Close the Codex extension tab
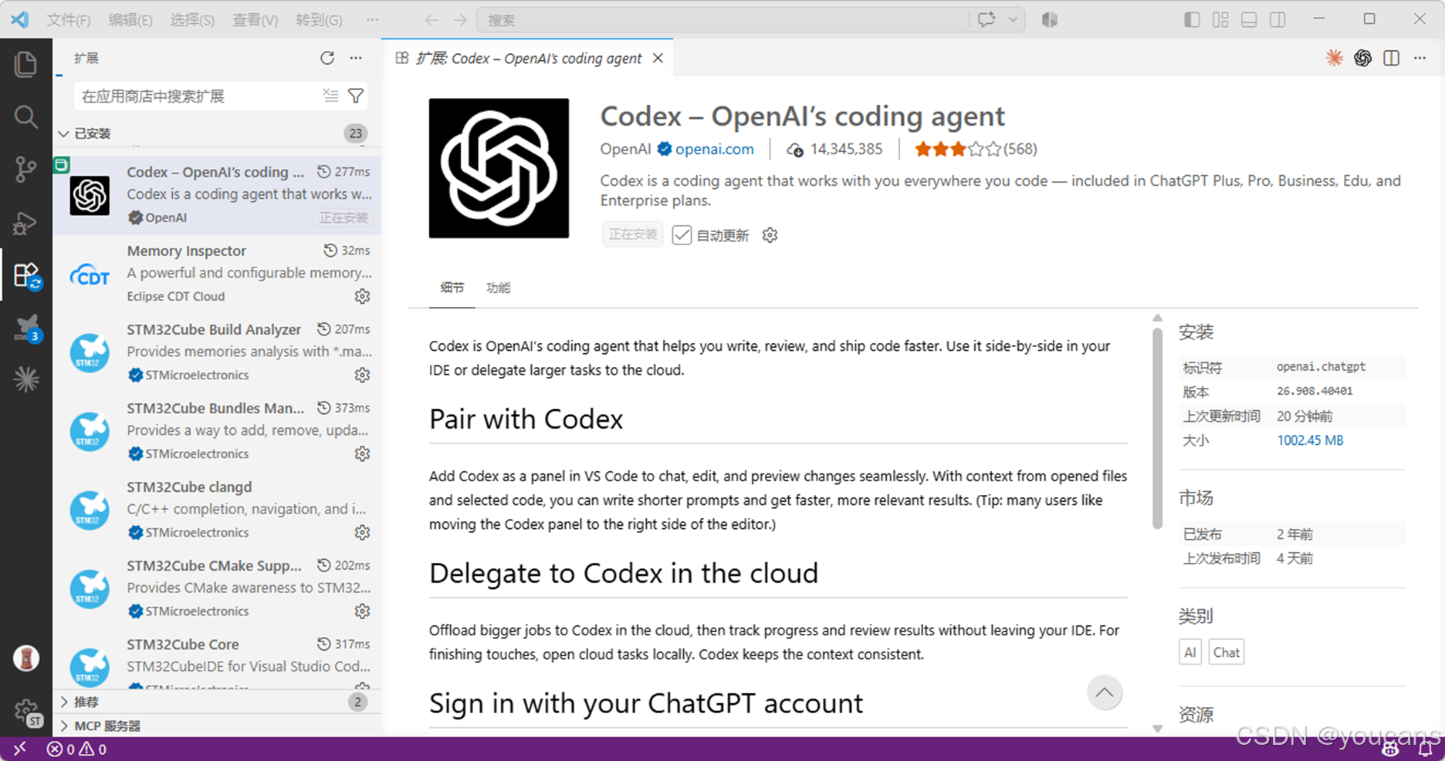 pos(658,58)
